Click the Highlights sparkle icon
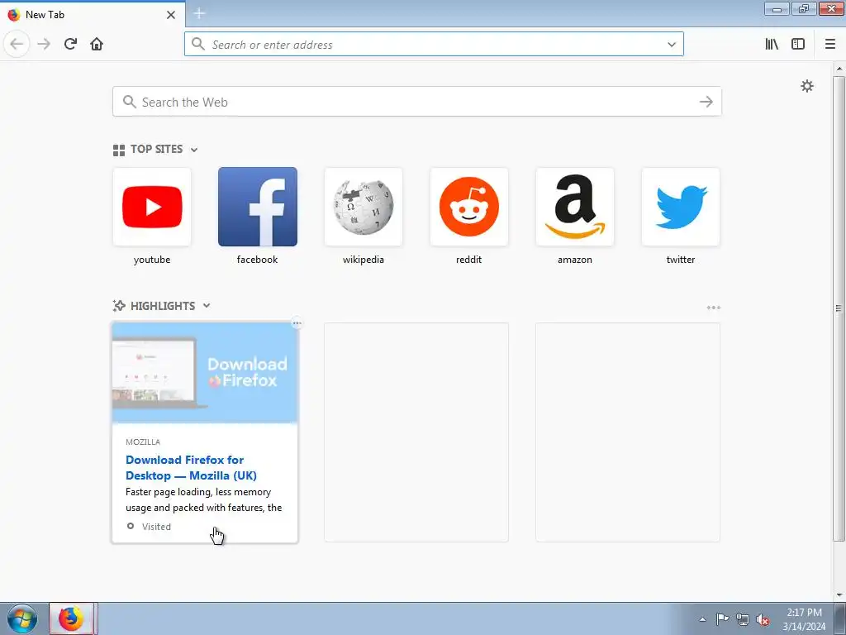The height and width of the screenshot is (635, 846). pos(119,306)
